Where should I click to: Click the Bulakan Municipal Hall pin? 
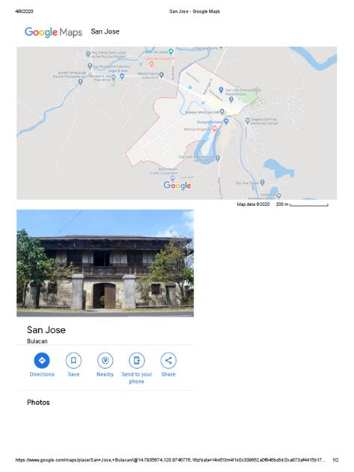pyautogui.click(x=222, y=112)
